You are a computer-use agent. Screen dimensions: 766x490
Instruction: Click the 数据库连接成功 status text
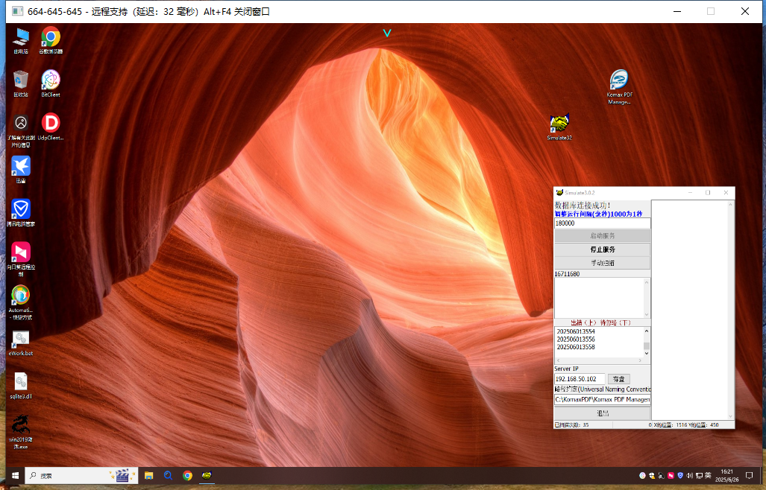(x=583, y=206)
